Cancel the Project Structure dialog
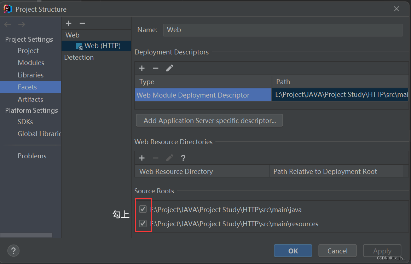Viewport: 411px width, 264px height. pyautogui.click(x=337, y=251)
